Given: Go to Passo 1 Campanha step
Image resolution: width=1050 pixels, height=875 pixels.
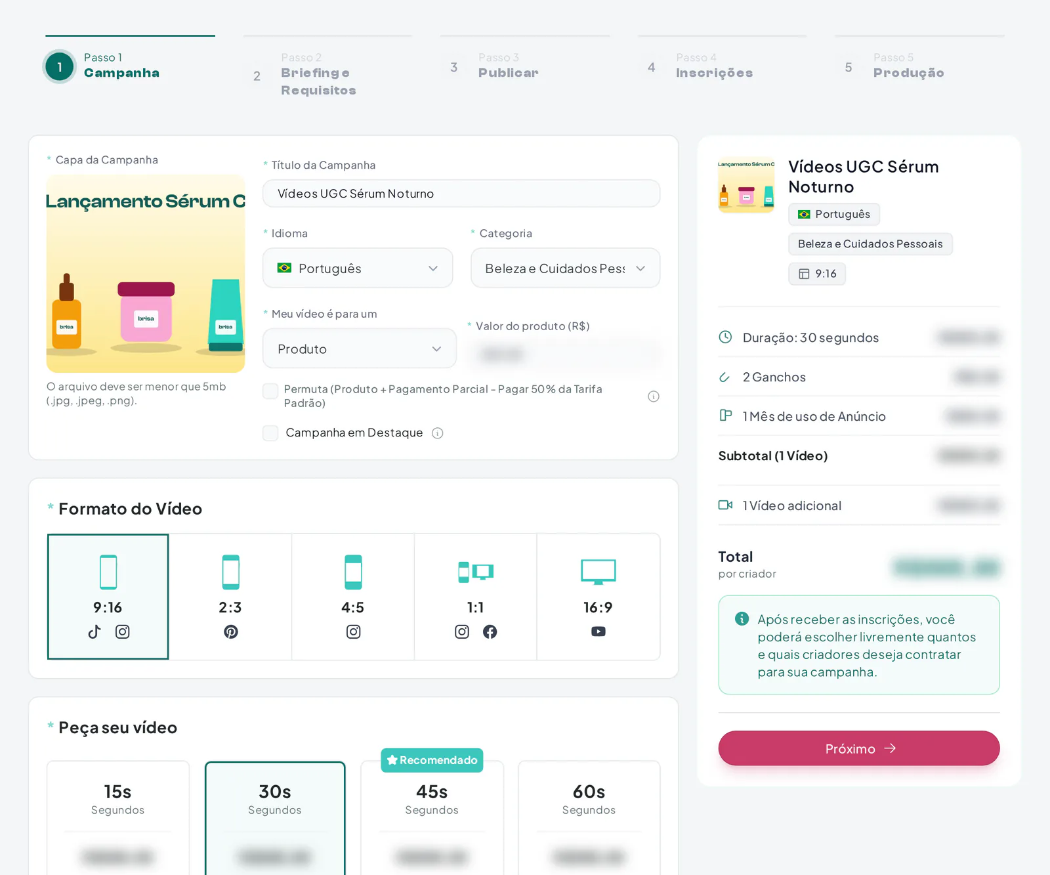Looking at the screenshot, I should tap(130, 66).
